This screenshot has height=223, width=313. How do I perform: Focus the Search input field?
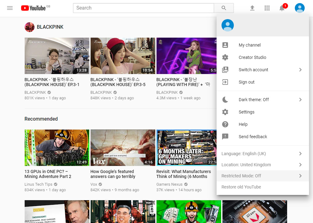coord(144,8)
